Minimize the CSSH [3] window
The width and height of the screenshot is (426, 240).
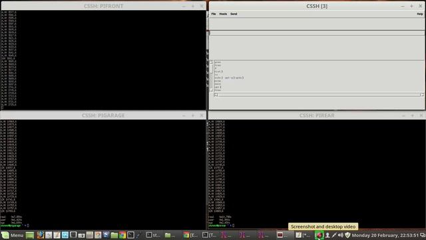(x=402, y=6)
